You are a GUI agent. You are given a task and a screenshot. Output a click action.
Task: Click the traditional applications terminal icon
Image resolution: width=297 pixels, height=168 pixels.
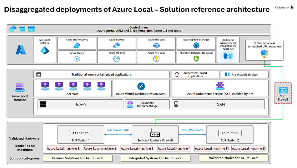pyautogui.click(x=39, y=75)
